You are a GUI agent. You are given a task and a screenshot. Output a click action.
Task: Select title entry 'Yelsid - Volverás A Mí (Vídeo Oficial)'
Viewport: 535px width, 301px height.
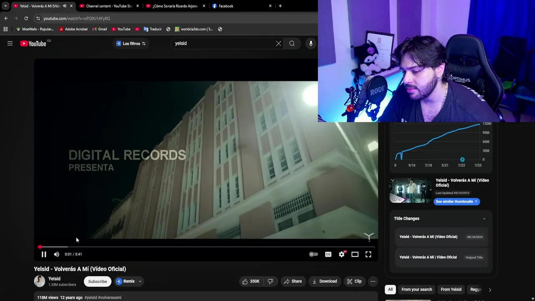pos(441,237)
